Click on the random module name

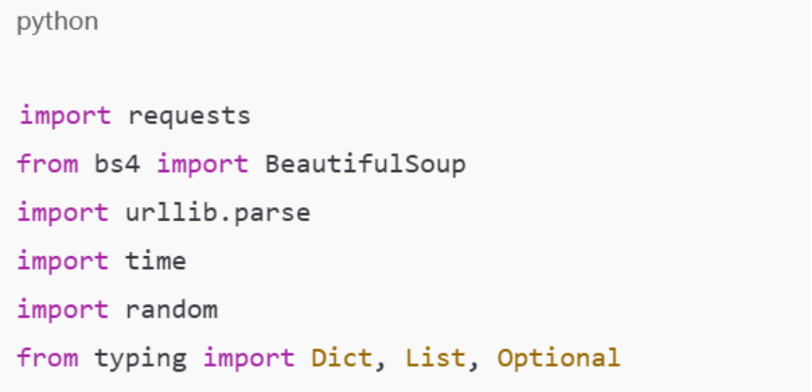click(x=171, y=310)
